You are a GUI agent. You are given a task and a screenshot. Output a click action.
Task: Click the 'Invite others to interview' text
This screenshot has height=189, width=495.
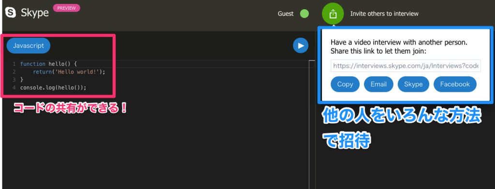point(384,14)
